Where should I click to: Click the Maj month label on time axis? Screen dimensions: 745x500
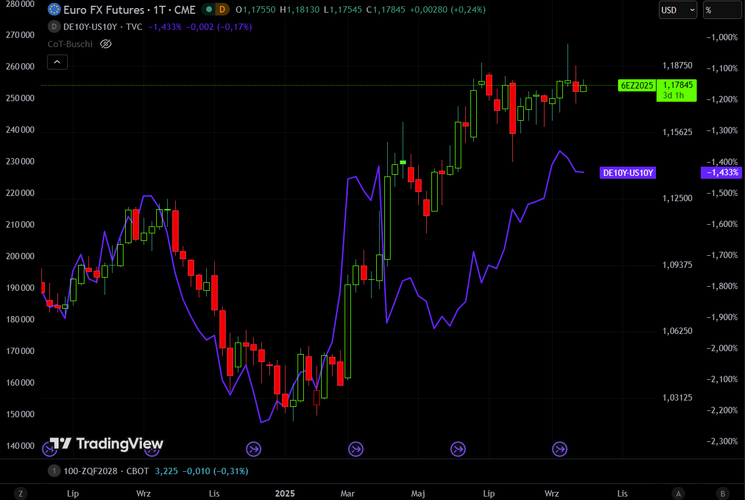[418, 493]
